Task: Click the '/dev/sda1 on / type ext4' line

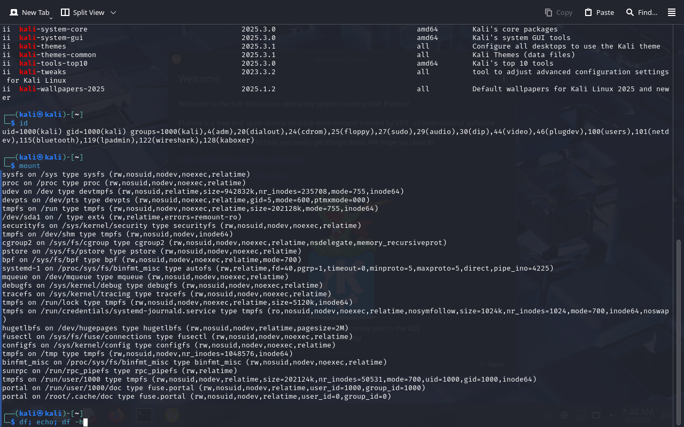Action: (x=122, y=217)
